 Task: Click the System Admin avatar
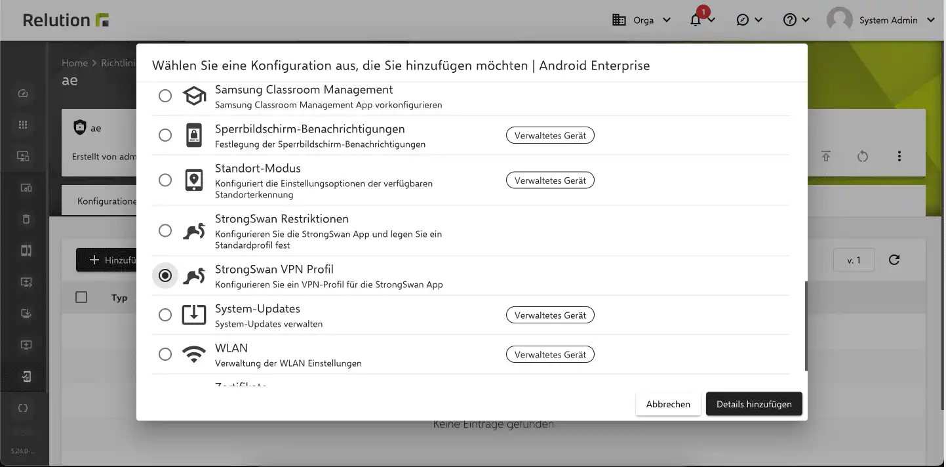coord(840,20)
